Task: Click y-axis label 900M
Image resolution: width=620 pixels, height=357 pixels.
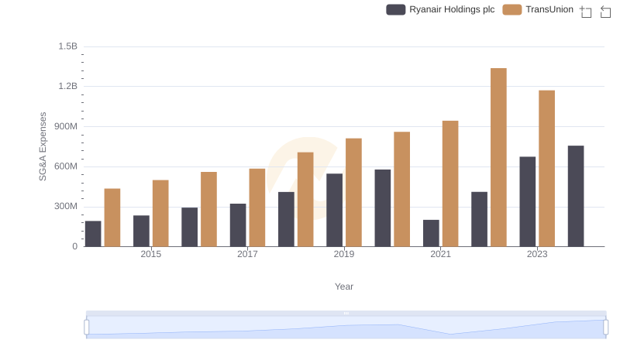Action: pos(66,126)
